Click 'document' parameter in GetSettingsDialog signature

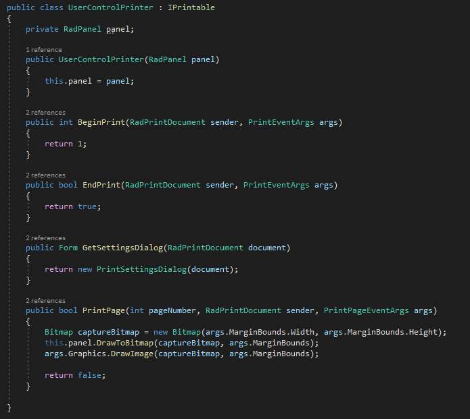coord(267,248)
